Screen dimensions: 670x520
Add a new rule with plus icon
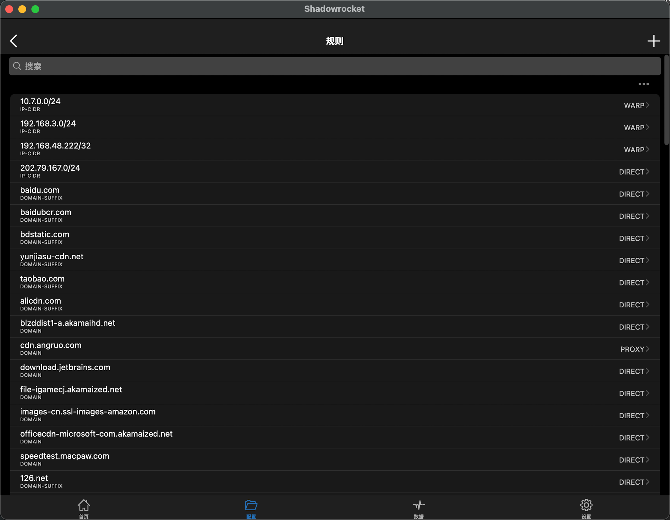653,41
